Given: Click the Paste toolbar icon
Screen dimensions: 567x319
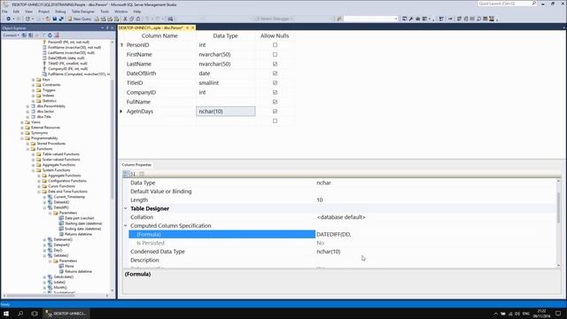Looking at the screenshot, I should coord(138,19).
